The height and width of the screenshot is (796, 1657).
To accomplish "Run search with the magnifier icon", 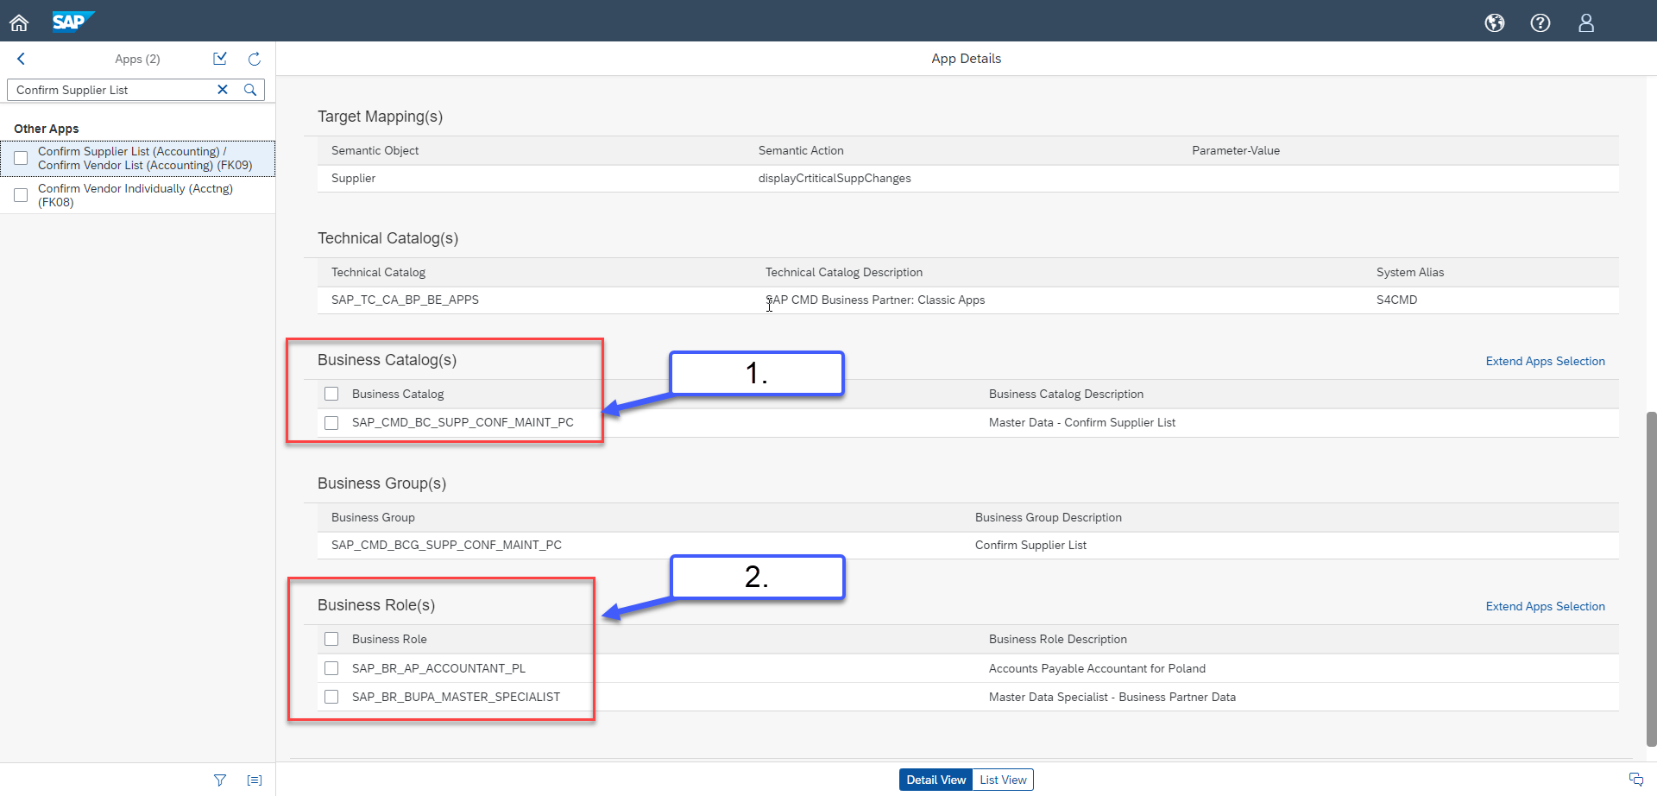I will pos(250,90).
